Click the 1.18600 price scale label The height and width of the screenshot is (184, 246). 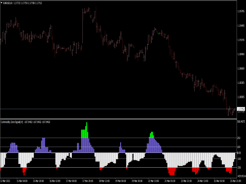click(x=241, y=68)
